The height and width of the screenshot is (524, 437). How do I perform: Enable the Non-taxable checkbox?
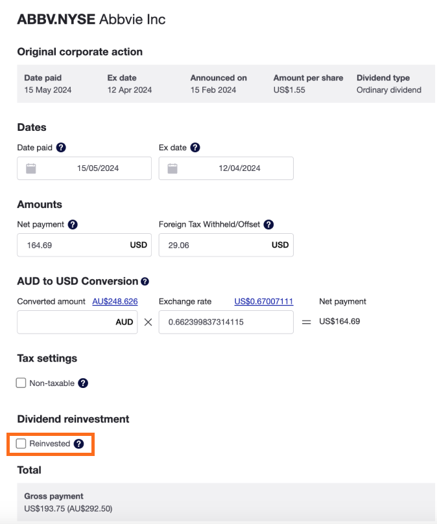21,383
